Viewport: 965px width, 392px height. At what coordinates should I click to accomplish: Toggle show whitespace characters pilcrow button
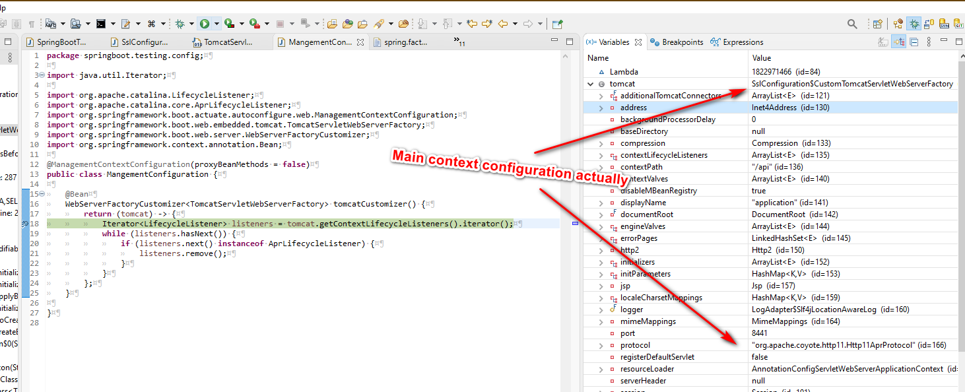tap(31, 24)
